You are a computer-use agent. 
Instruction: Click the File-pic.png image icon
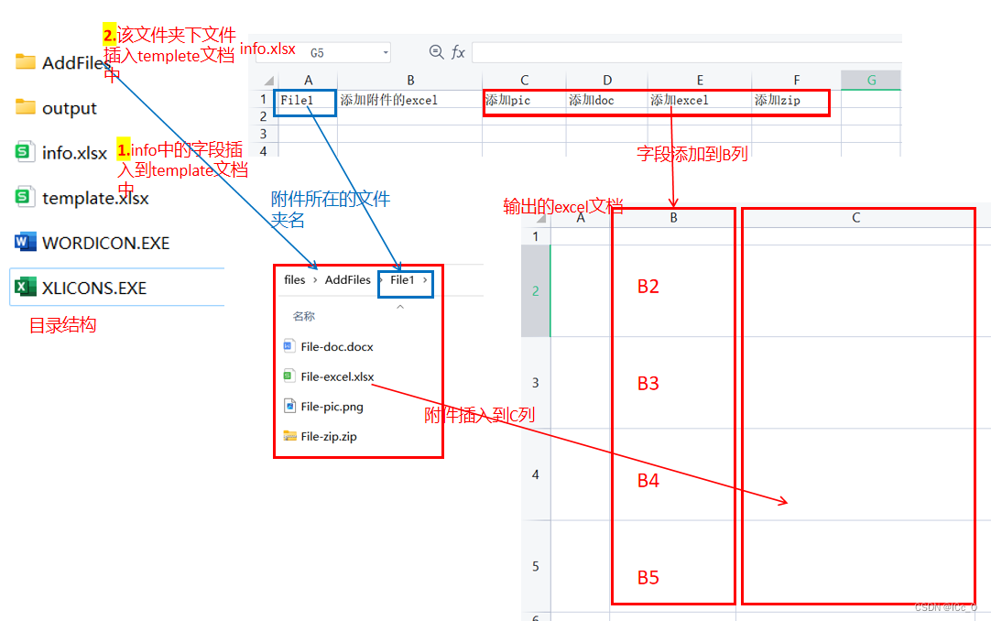point(289,406)
